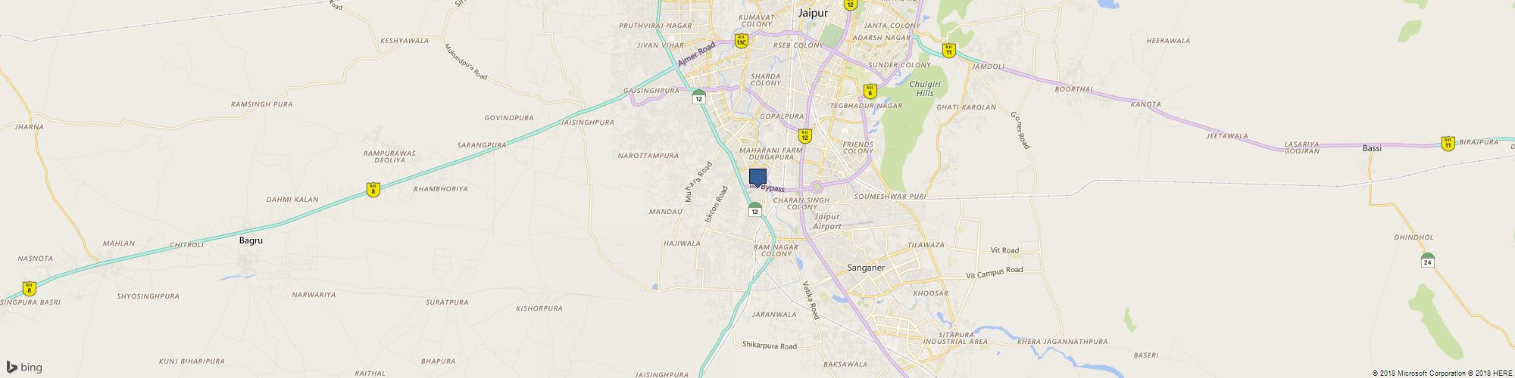
Task: Select the route 24 shield near Dhindhol
Action: click(x=1427, y=260)
